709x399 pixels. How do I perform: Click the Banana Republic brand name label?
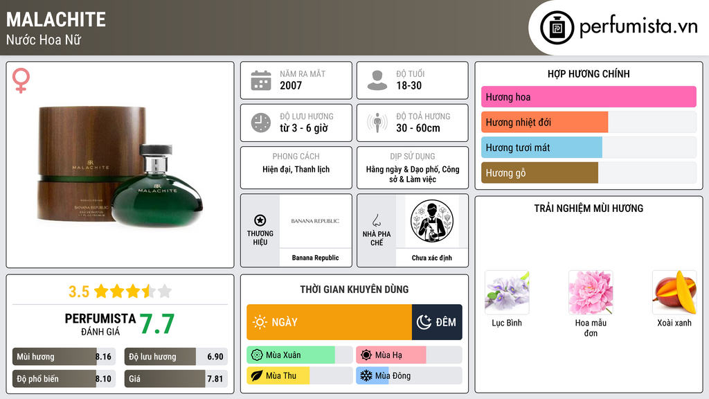pyautogui.click(x=315, y=258)
